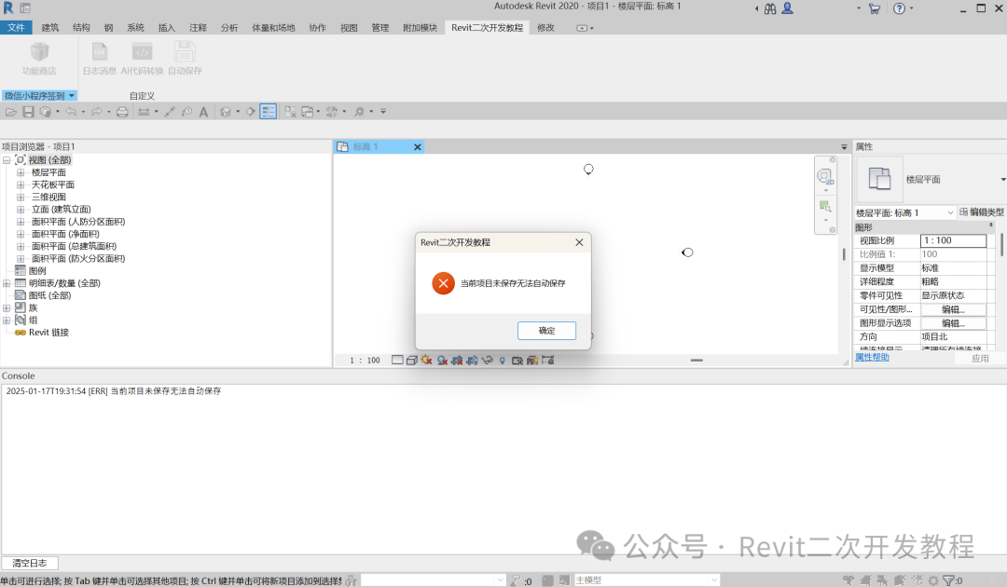Click the Reveal Constraints icon in view control bar
The height and width of the screenshot is (587, 1007).
tap(548, 360)
